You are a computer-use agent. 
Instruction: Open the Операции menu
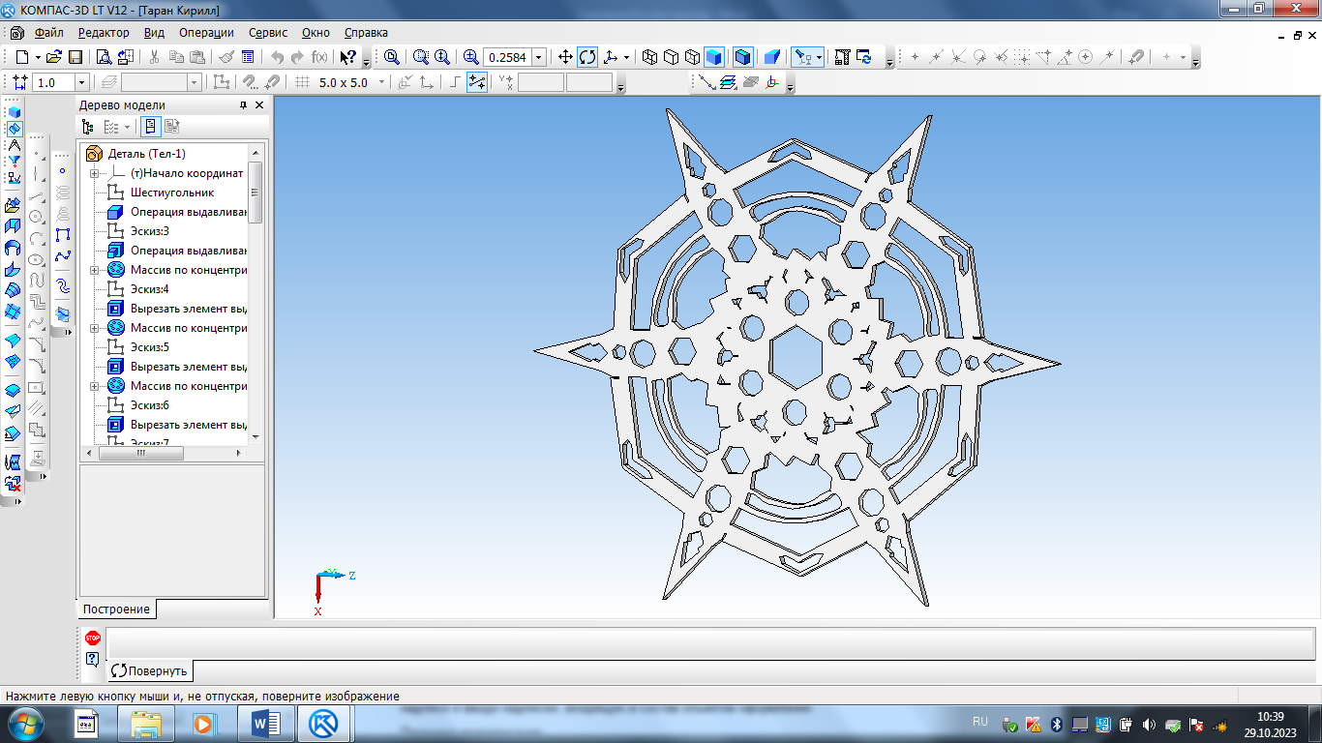[x=206, y=32]
